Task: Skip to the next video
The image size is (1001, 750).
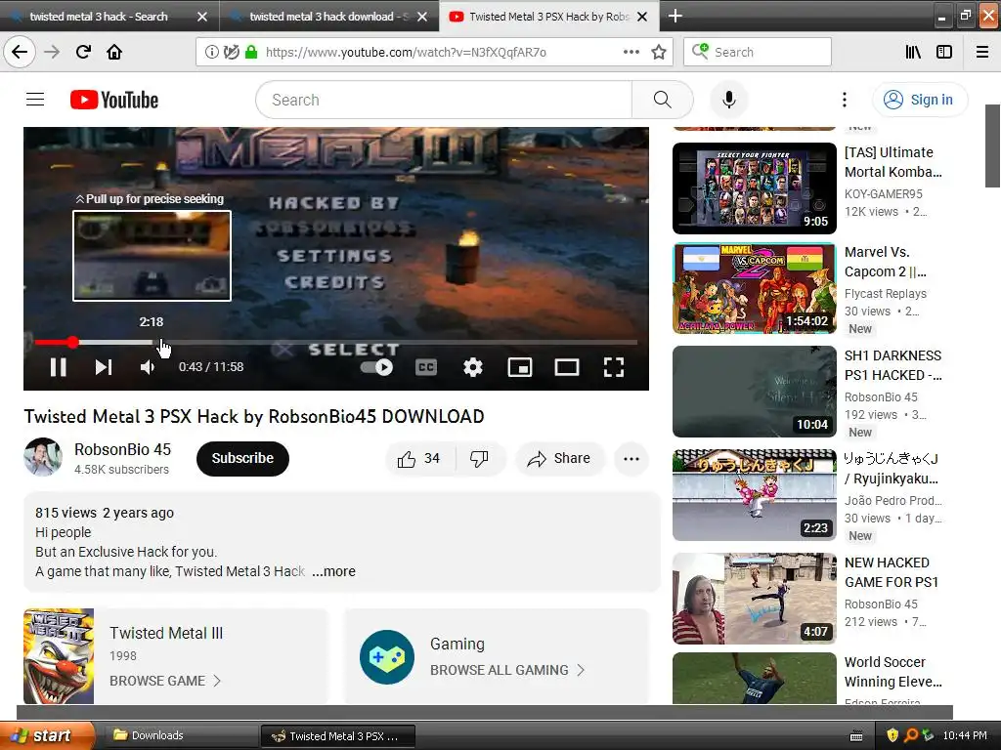Action: coord(104,367)
